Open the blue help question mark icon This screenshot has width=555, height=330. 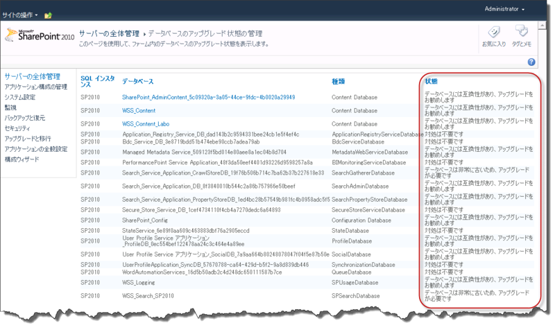coord(531,62)
